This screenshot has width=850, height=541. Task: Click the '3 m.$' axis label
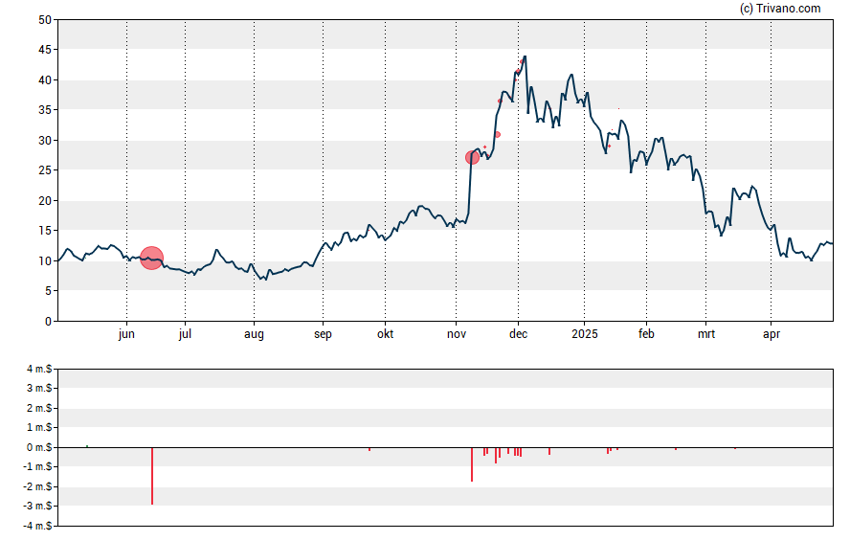click(39, 389)
